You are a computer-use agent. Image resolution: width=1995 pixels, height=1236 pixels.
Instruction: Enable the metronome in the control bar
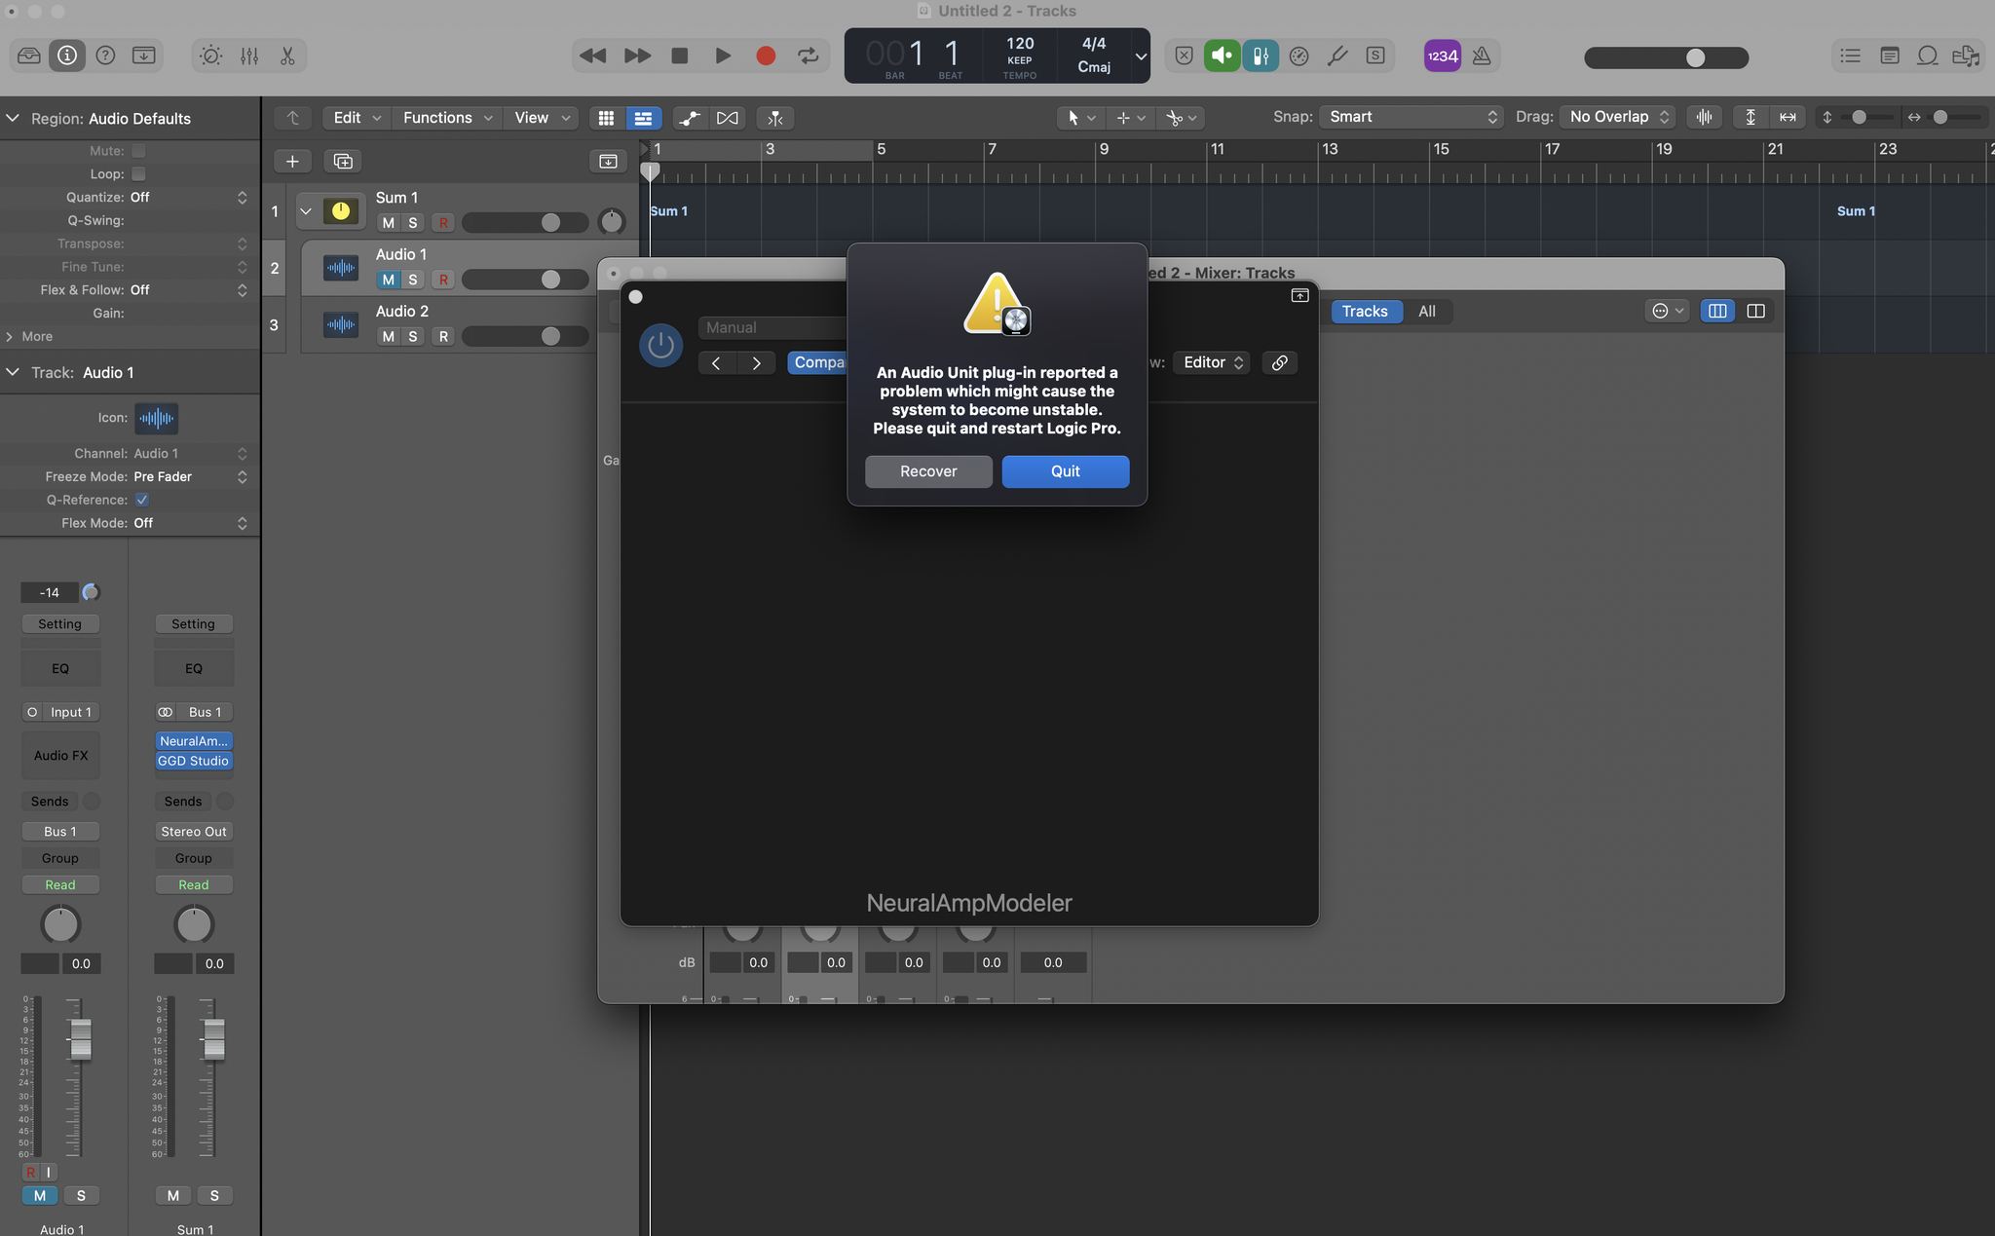tap(1480, 56)
